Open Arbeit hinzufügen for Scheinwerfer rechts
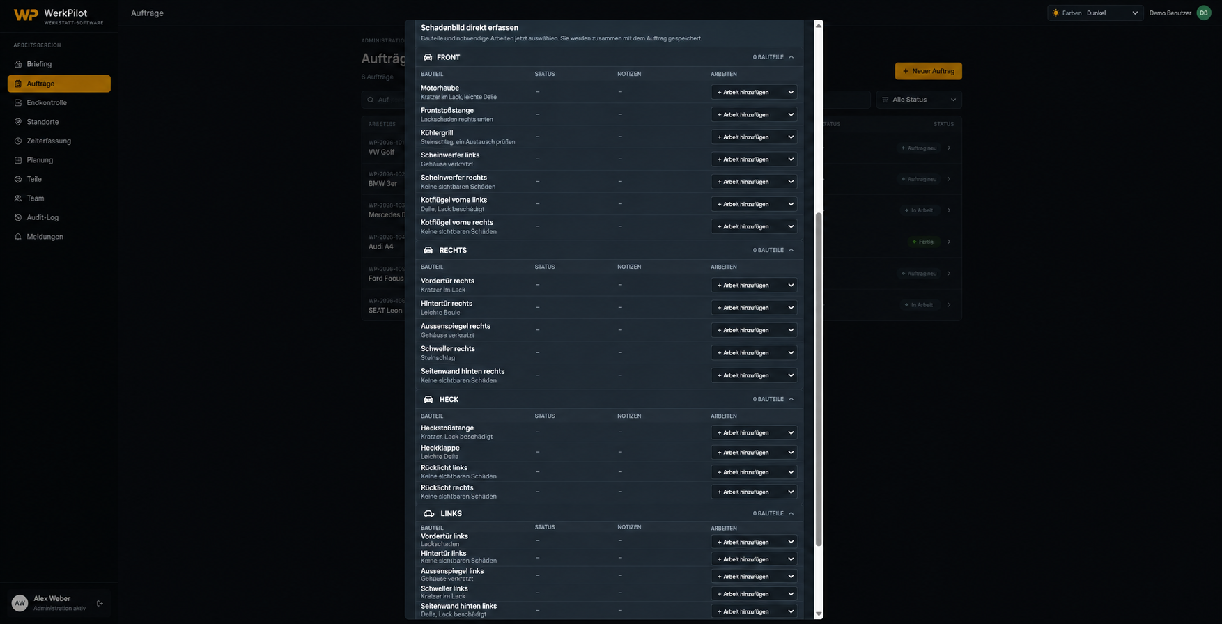Viewport: 1222px width, 624px height. [754, 182]
